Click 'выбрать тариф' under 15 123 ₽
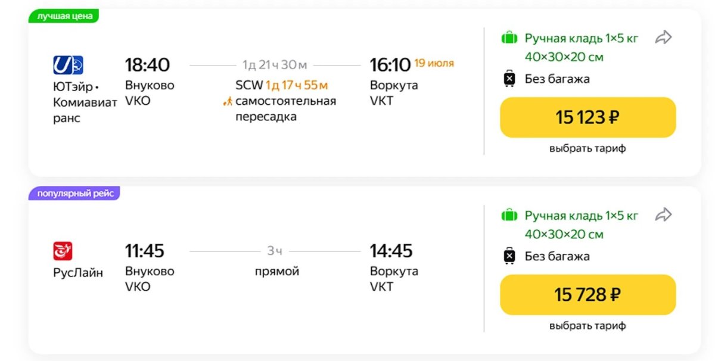This screenshot has width=715, height=361. (587, 148)
